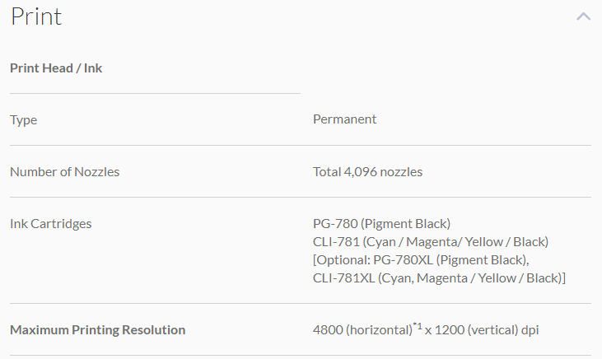Click the CLI-781XL cartridge text line
Image resolution: width=602 pixels, height=359 pixels.
click(439, 278)
